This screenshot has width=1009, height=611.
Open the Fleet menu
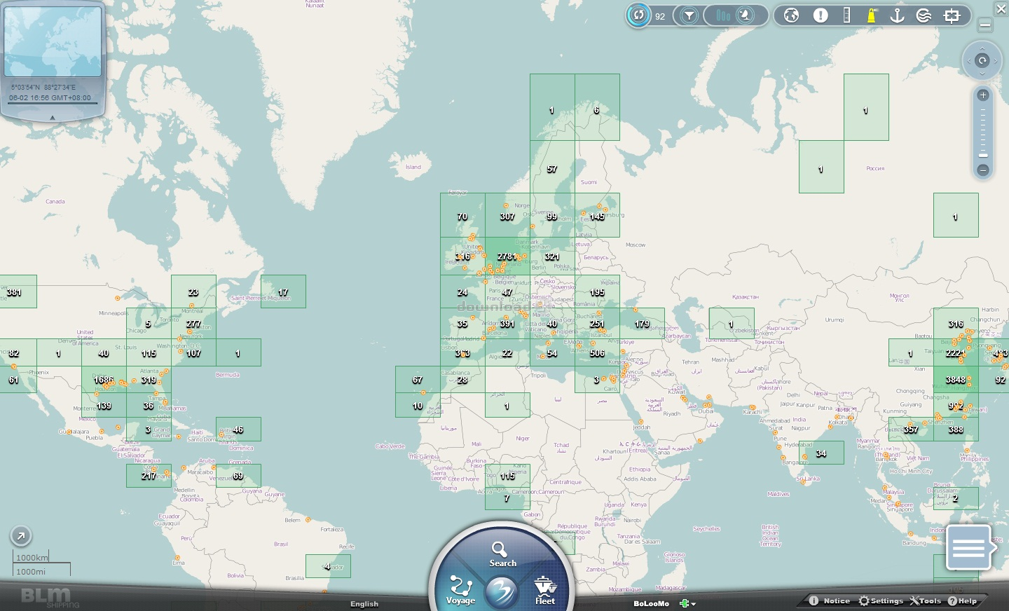point(545,589)
